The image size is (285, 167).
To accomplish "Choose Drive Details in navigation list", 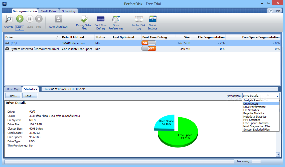I will [261, 104].
